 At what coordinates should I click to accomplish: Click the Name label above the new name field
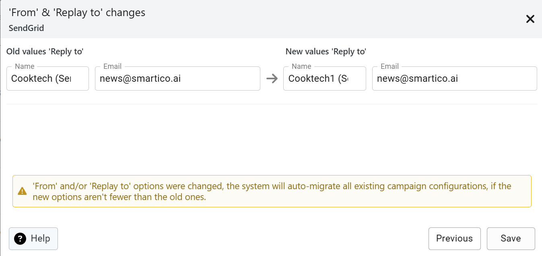pyautogui.click(x=301, y=66)
